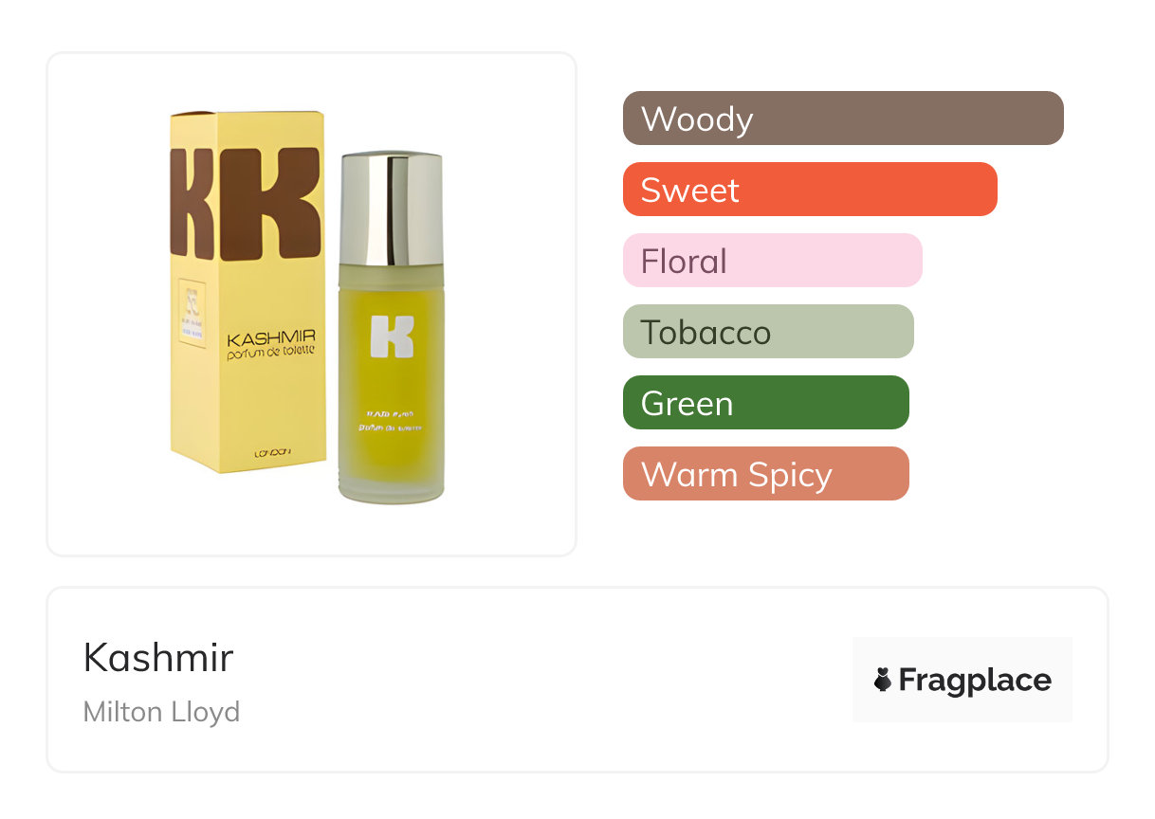Image resolution: width=1155 pixels, height=819 pixels.
Task: Click the Fragplace brand name text
Action: (x=975, y=681)
